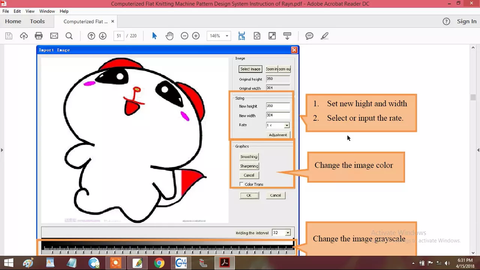Open the File menu
This screenshot has width=480, height=270.
pyautogui.click(x=6, y=11)
